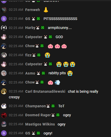Click Harby's avatar picture
111x137 pixels.
(x=4, y=28)
